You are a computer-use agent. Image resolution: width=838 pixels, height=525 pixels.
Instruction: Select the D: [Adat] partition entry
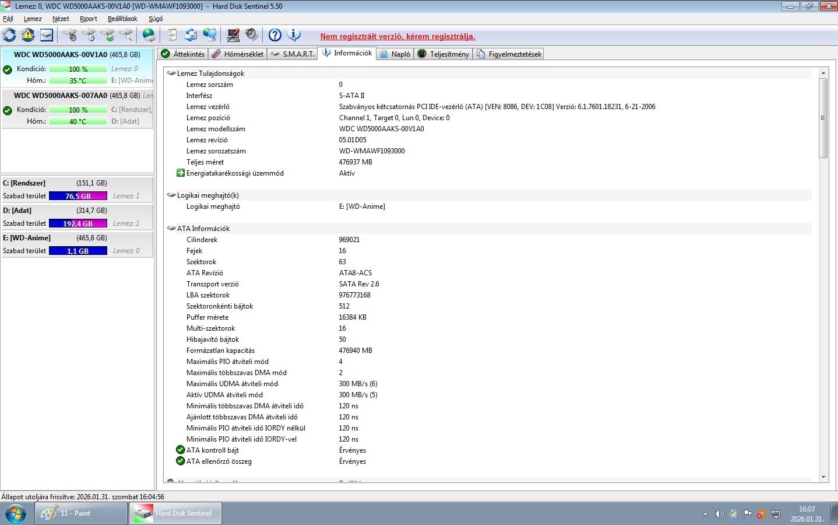pos(78,216)
